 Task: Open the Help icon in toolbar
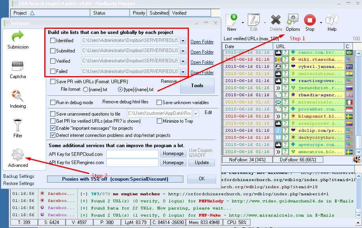pos(332,20)
